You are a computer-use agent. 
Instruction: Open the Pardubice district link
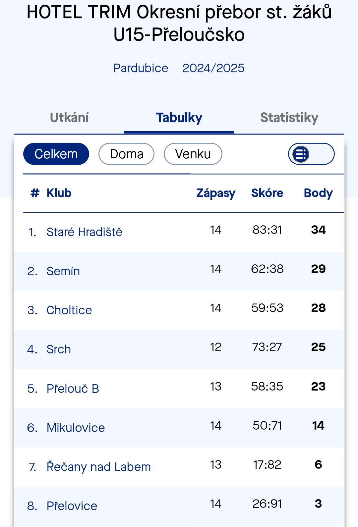141,68
